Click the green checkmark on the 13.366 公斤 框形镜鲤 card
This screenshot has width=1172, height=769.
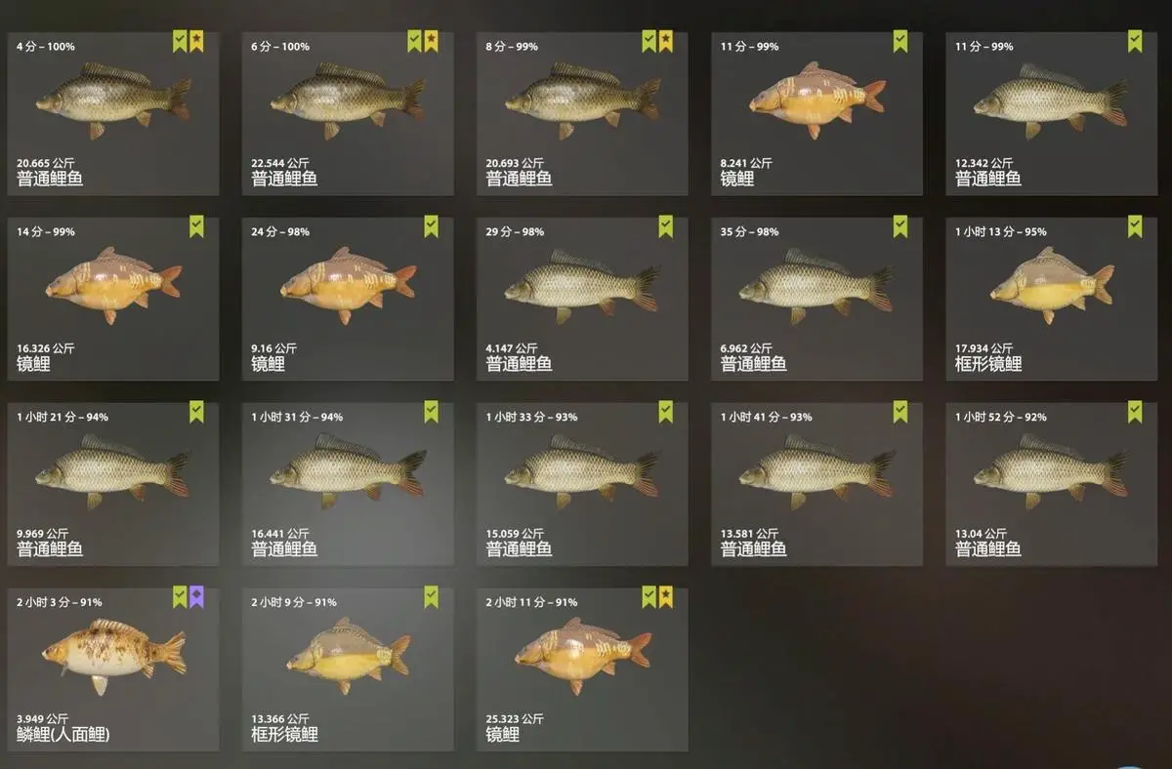(x=431, y=597)
